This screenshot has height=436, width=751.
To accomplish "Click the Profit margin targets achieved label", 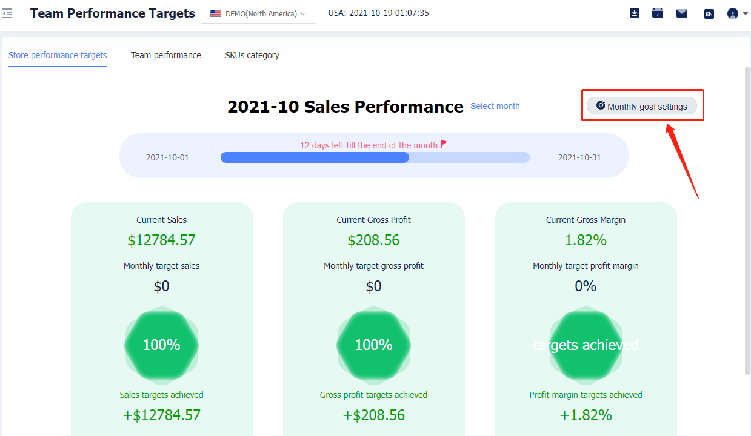I will click(x=586, y=395).
